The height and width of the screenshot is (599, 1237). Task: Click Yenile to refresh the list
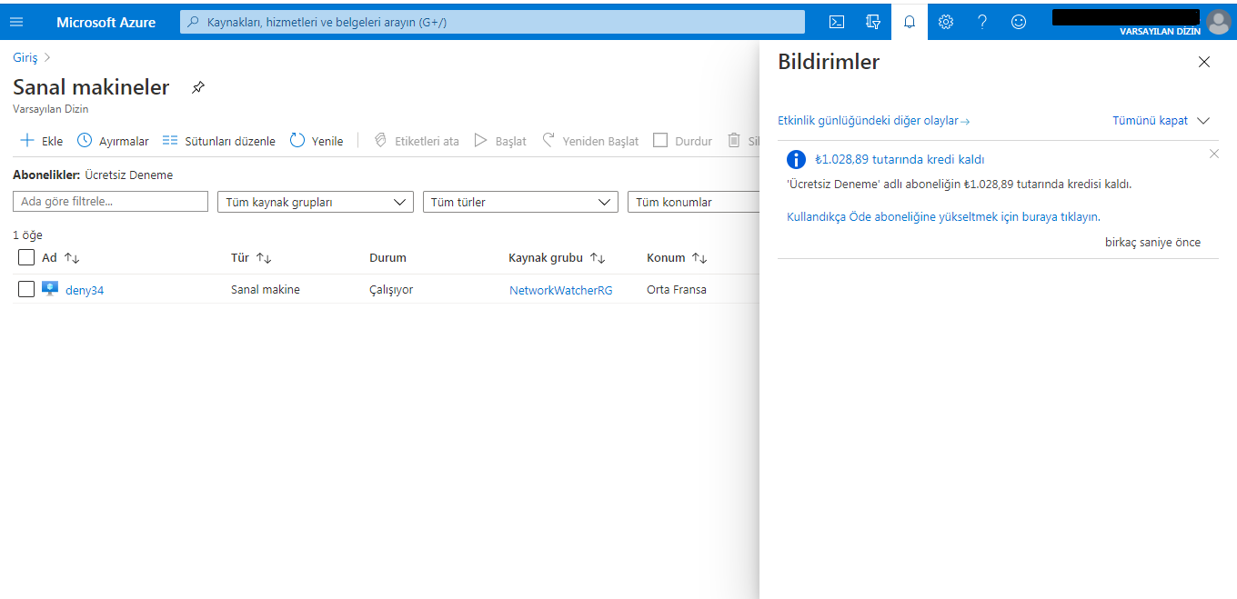coord(317,141)
